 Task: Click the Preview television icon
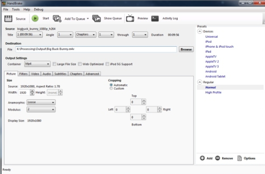pos(130,18)
